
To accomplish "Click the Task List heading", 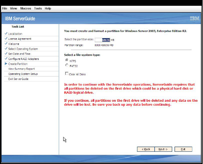I will [x=18, y=26].
